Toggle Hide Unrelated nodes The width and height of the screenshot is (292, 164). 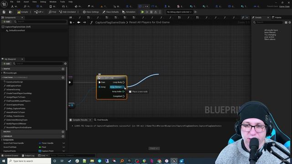(x=68, y=12)
